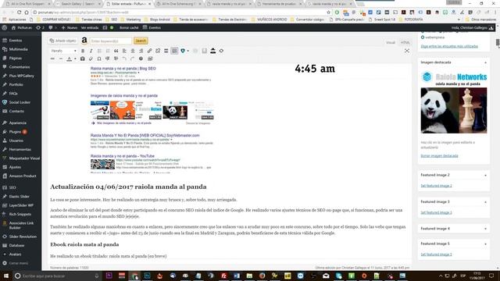Collapse the Featured image 5 panel
Screen dimensions: 500x281
[x=485, y=244]
